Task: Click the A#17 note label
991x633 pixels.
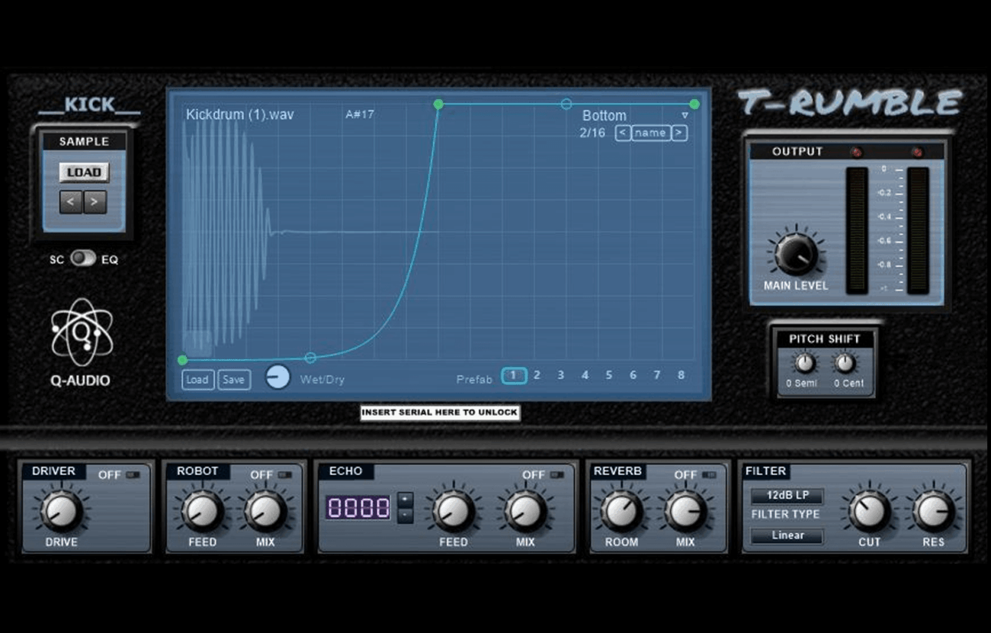Action: click(360, 114)
